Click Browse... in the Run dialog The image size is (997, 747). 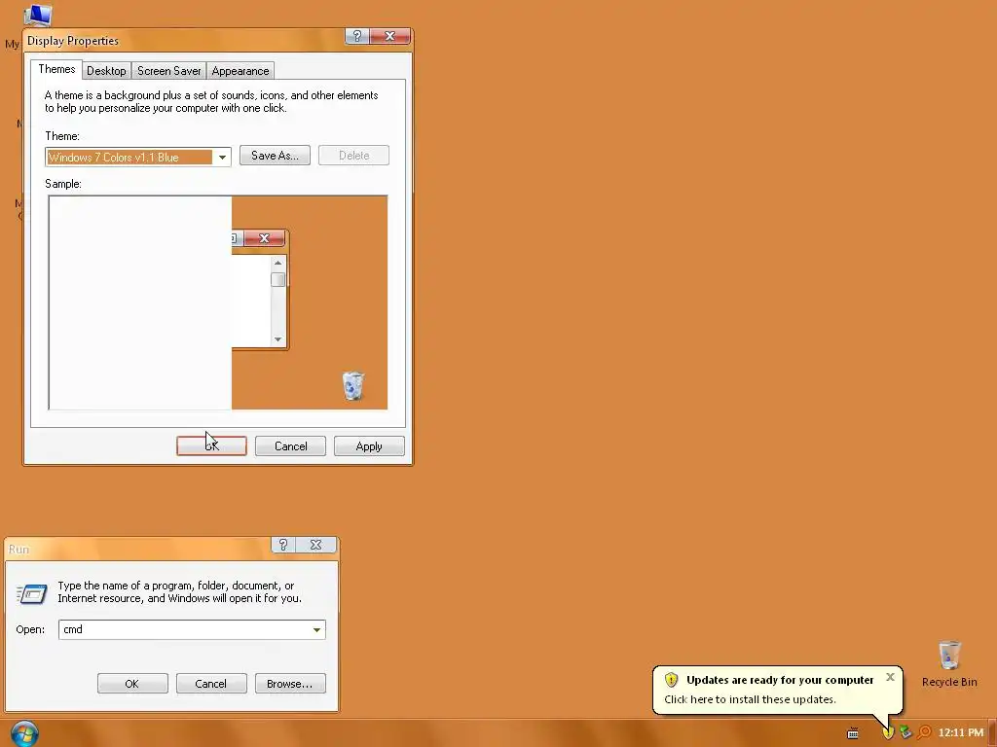click(290, 684)
